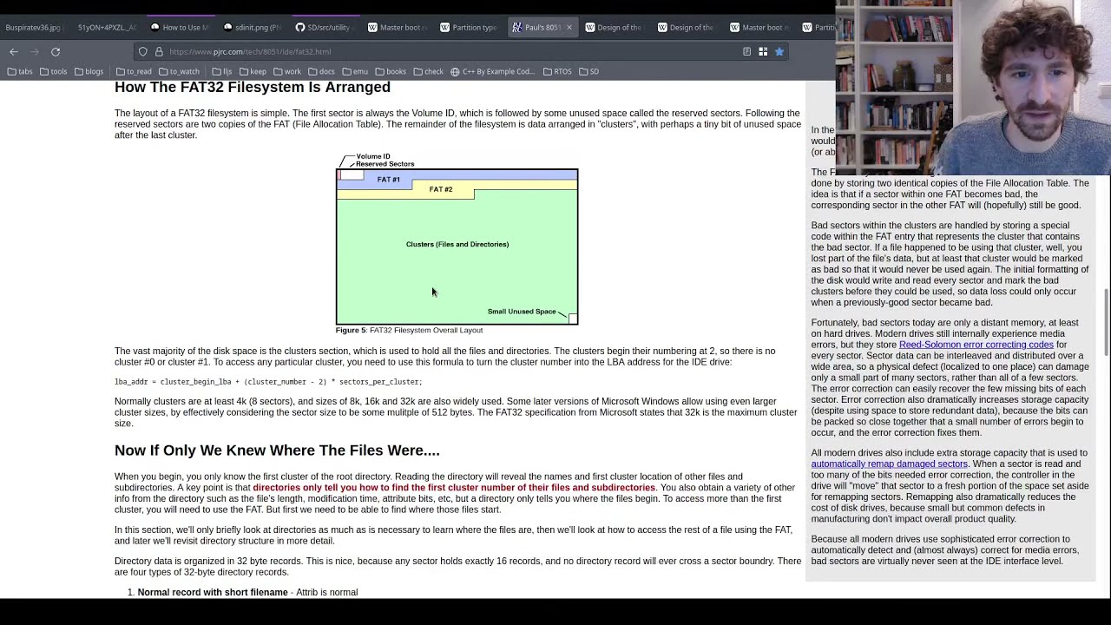
Task: Switch to the 51yON+4PXZL tab
Action: (107, 28)
